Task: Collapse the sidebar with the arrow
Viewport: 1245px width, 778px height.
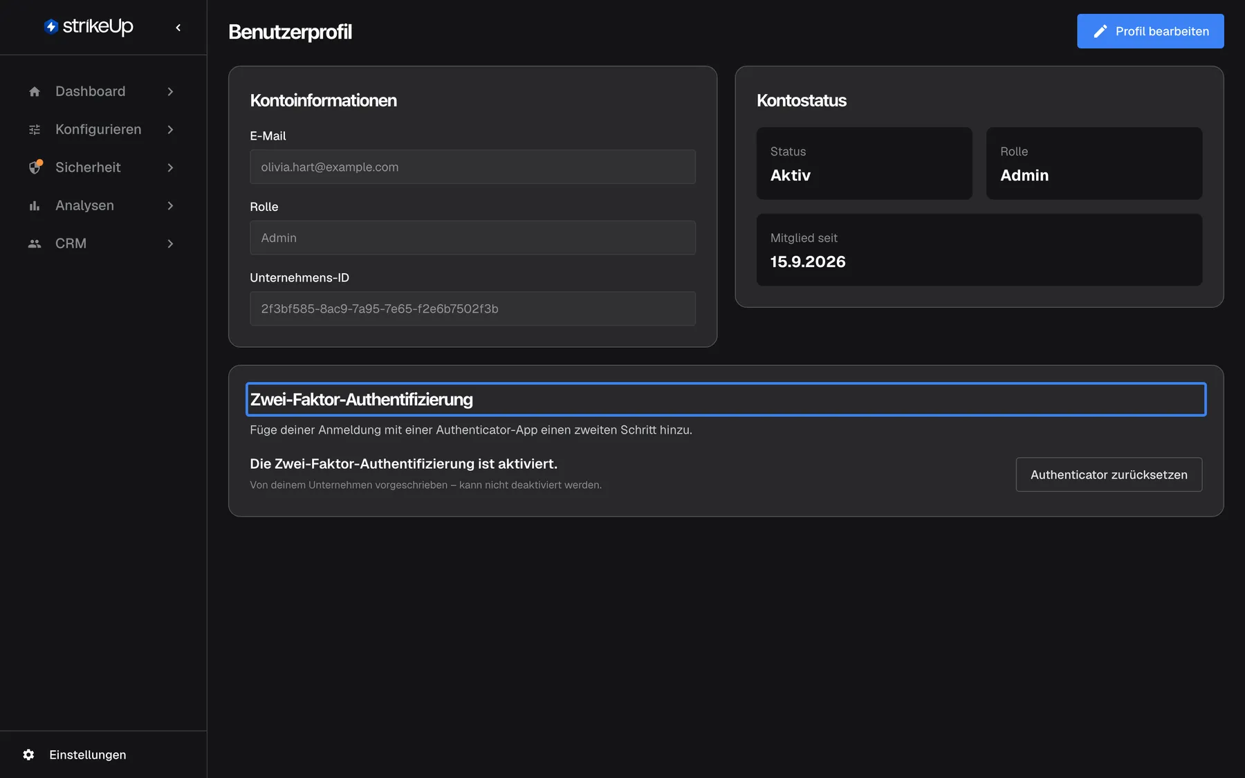Action: click(178, 28)
